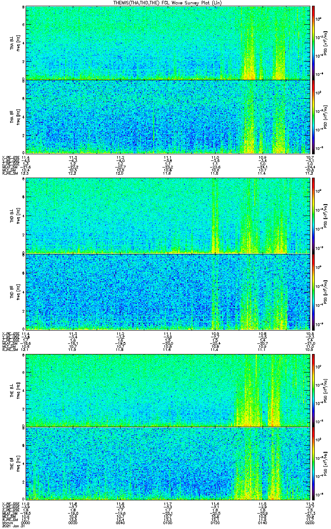
Task: Click the 'THE B⊥ freq [Hz]' axis label
Action: tap(15, 390)
